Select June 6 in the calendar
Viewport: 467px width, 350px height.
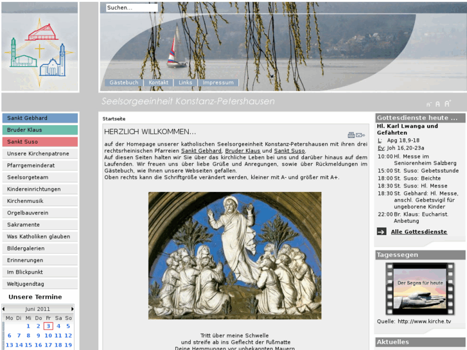click(9, 335)
